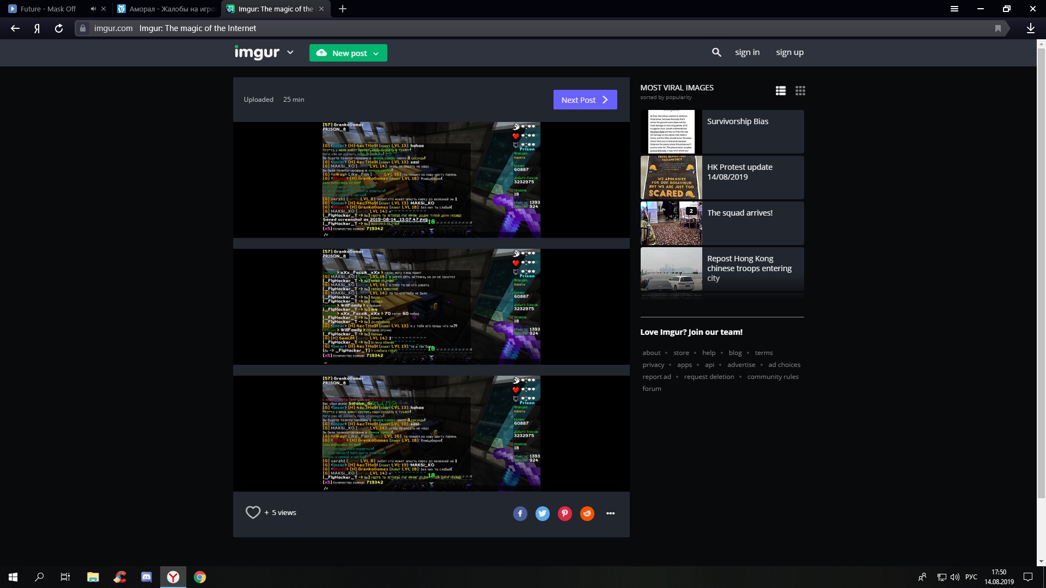1046x588 pixels.
Task: Share post on Twitter
Action: click(542, 513)
